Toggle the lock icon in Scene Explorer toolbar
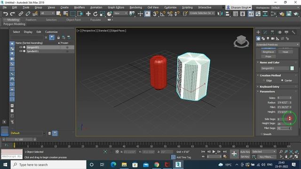The height and width of the screenshot is (169, 301). (58, 38)
